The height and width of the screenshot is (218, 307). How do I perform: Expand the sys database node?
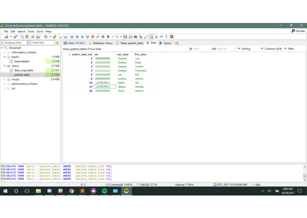pos(5,88)
